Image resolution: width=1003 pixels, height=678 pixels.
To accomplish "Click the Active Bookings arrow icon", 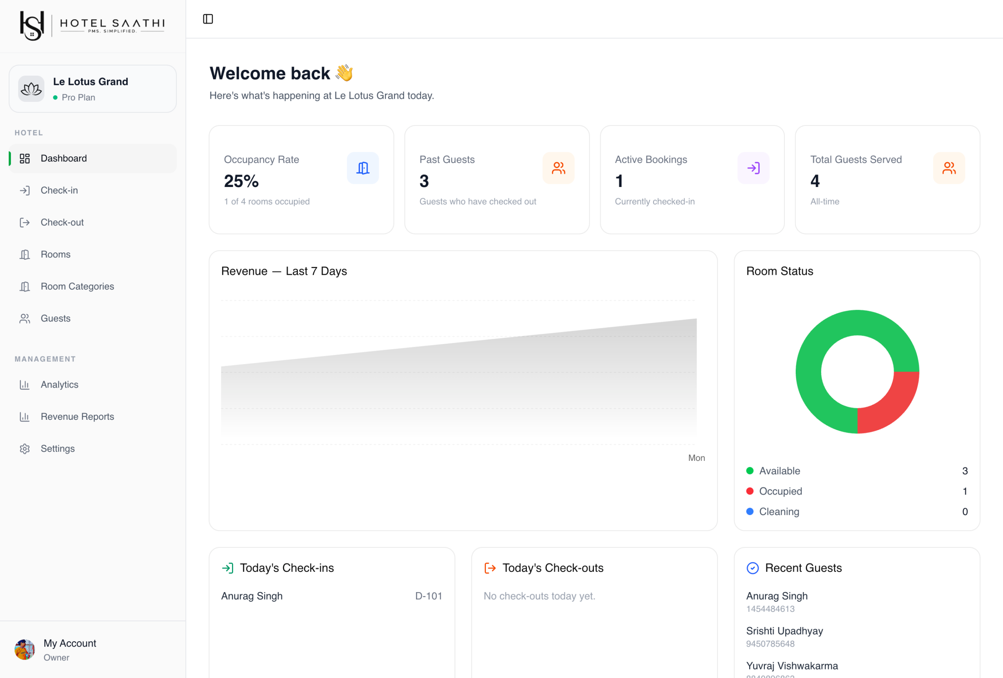I will [x=753, y=168].
